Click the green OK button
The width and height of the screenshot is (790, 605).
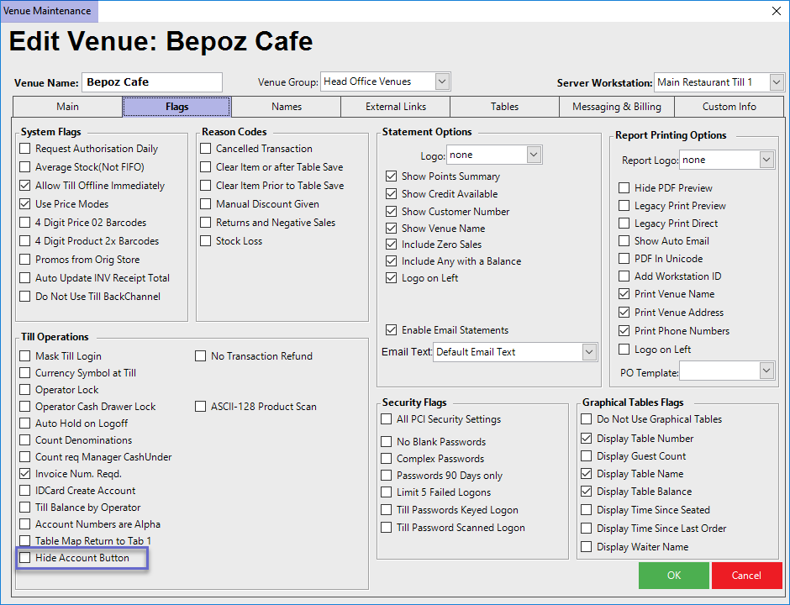click(x=673, y=576)
